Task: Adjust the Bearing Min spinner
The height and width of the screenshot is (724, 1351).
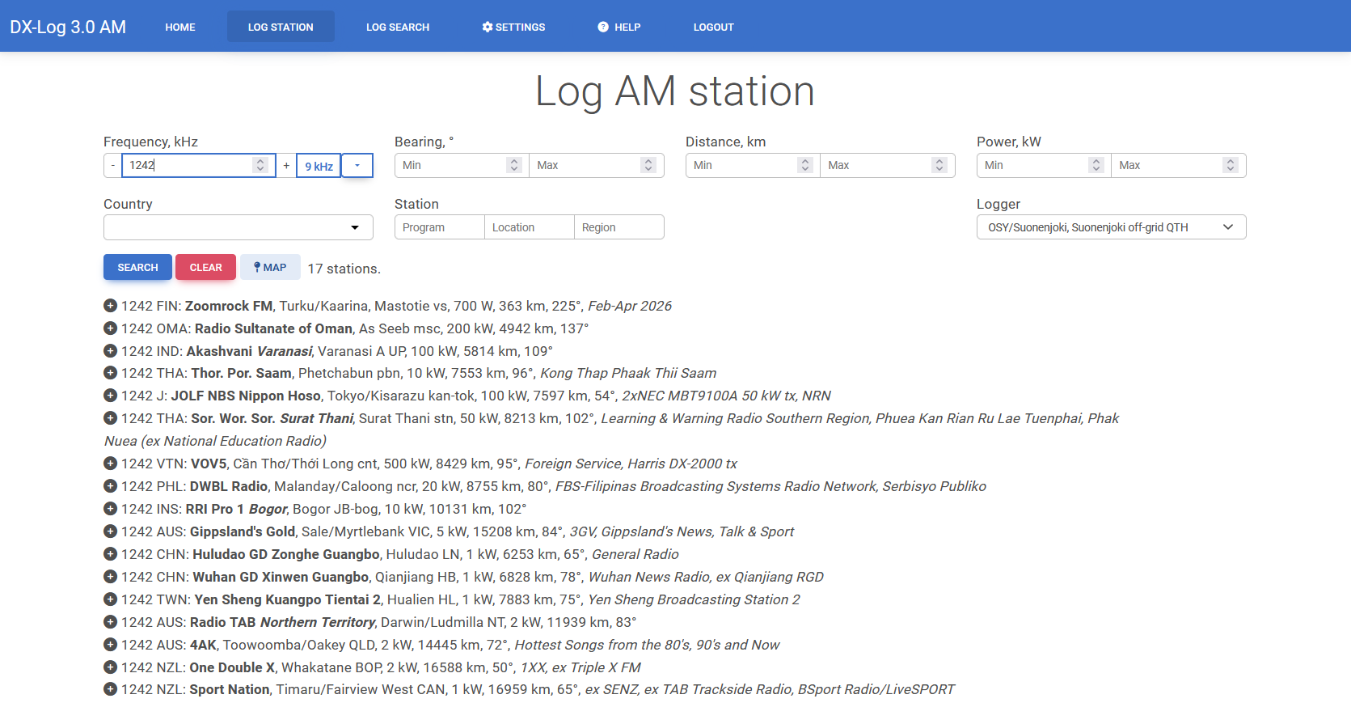Action: pos(514,165)
